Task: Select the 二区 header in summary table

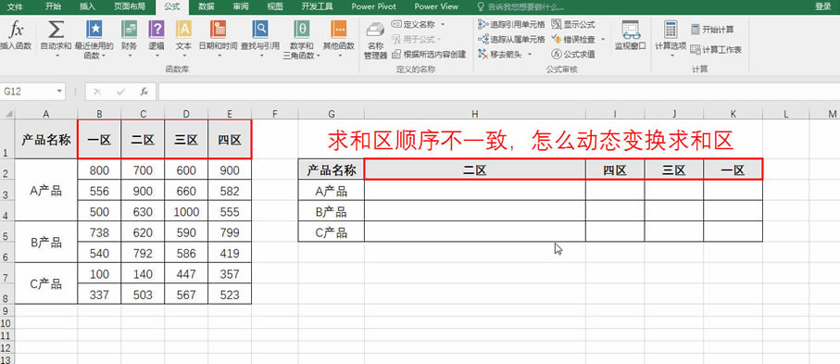Action: [x=475, y=170]
